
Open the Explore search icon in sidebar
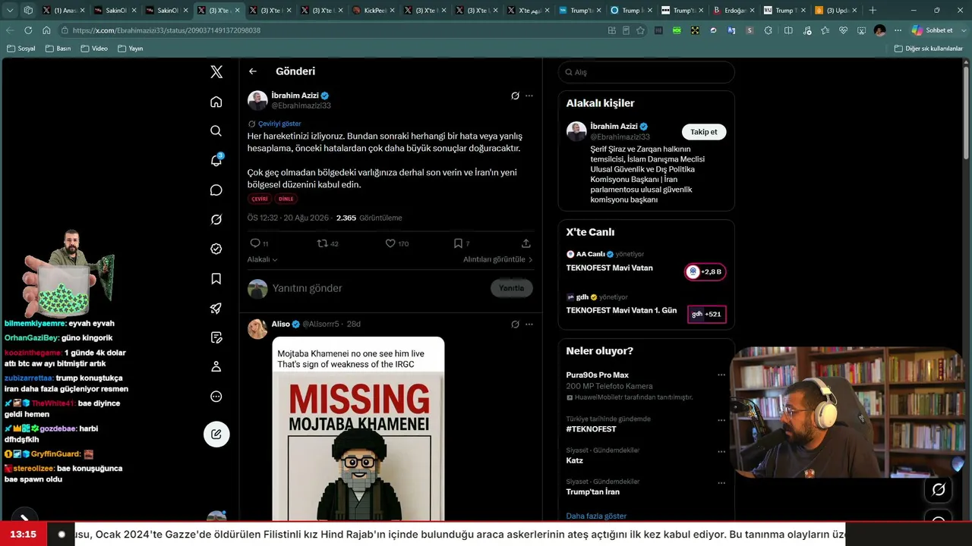pyautogui.click(x=216, y=131)
